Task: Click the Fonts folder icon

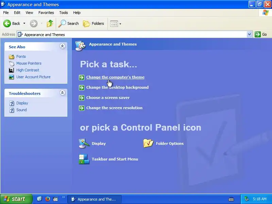Action: click(12, 57)
